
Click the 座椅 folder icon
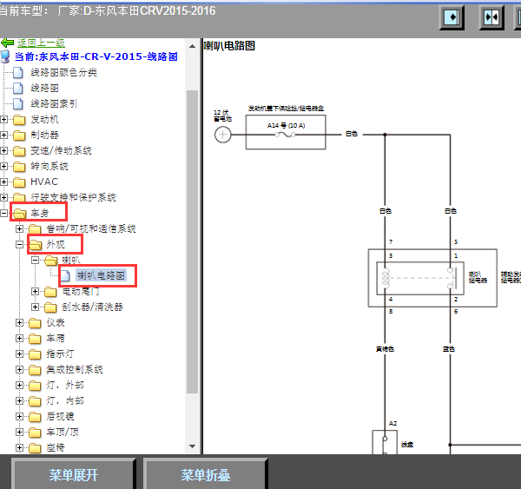35,448
